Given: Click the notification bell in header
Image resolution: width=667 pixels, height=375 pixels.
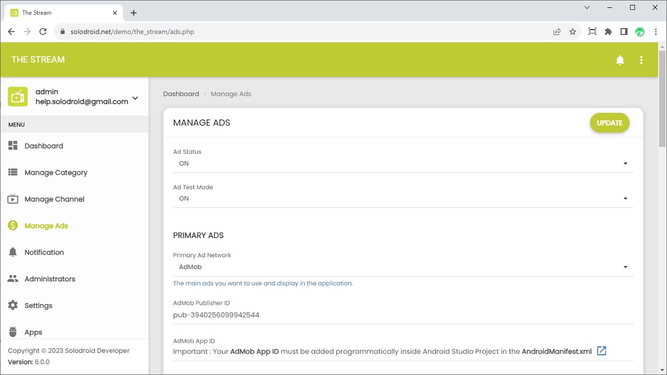Looking at the screenshot, I should pyautogui.click(x=620, y=60).
